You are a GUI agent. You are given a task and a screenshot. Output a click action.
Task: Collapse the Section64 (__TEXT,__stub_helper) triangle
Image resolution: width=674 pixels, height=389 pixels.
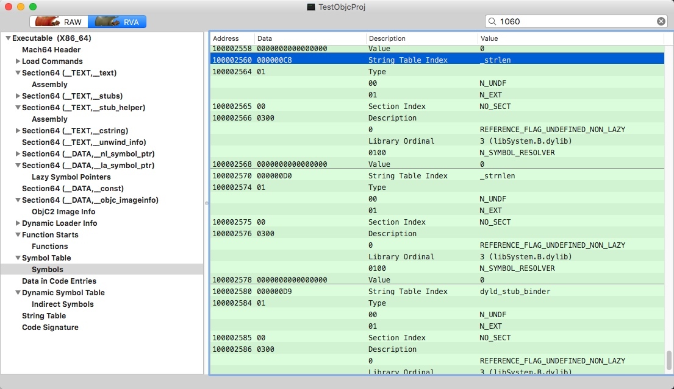[x=18, y=108]
